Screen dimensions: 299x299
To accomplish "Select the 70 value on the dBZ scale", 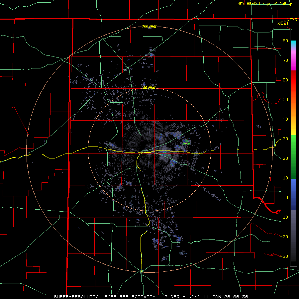I will tap(285, 60).
